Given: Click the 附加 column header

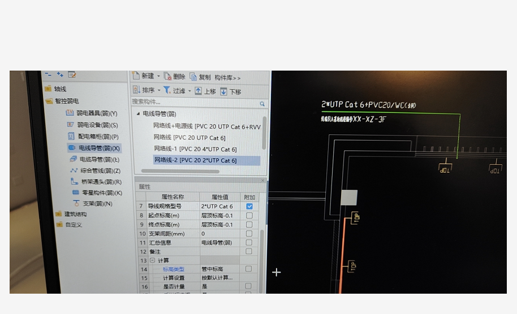Looking at the screenshot, I should pos(249,197).
